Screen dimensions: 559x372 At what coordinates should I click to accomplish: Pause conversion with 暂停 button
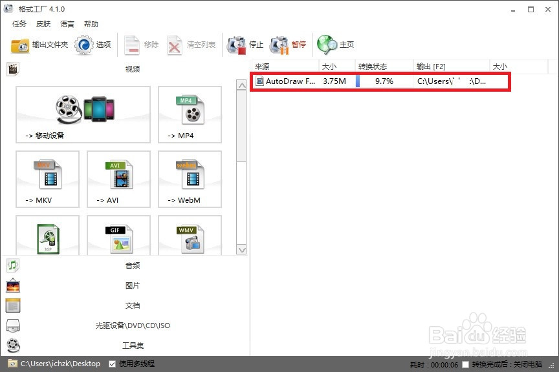[288, 45]
